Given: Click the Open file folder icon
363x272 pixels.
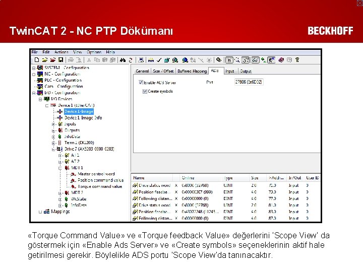Looking at the screenshot, I should (x=45, y=60).
